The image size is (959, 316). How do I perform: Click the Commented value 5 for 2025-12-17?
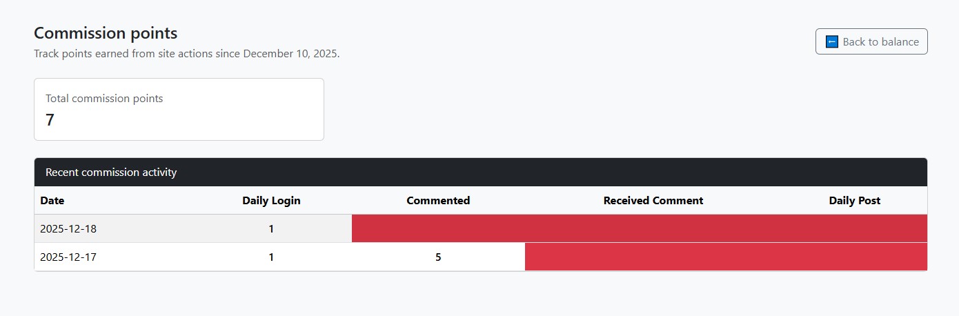click(x=438, y=257)
